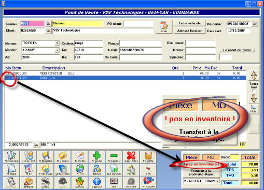The height and width of the screenshot is (190, 264).
Task: Click the globe V2V icon
Action: point(80,170)
